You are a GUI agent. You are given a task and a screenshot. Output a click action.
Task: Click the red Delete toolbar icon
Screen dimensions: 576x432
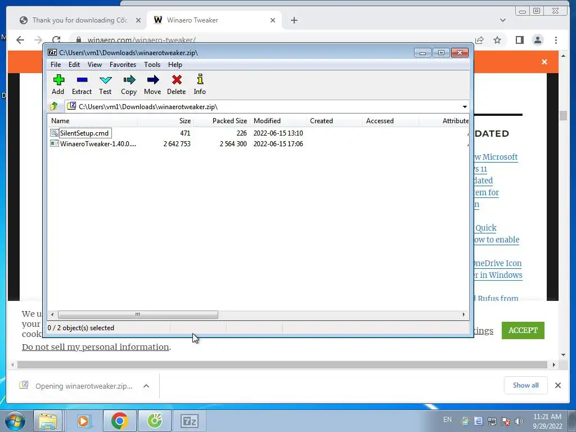click(176, 84)
